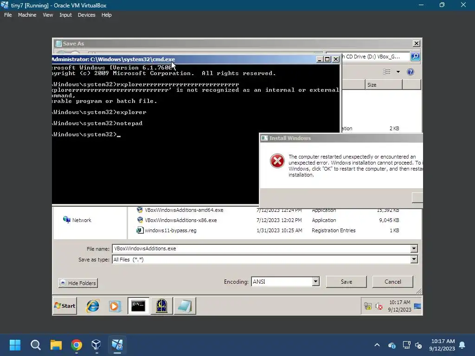Click the Cancel button in Save As
Screen dimensions: 475x356
point(392,281)
